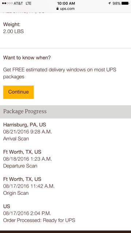The image size is (131, 233).
Task: Tap the 10:00 AM clock
Action: click(66, 3)
